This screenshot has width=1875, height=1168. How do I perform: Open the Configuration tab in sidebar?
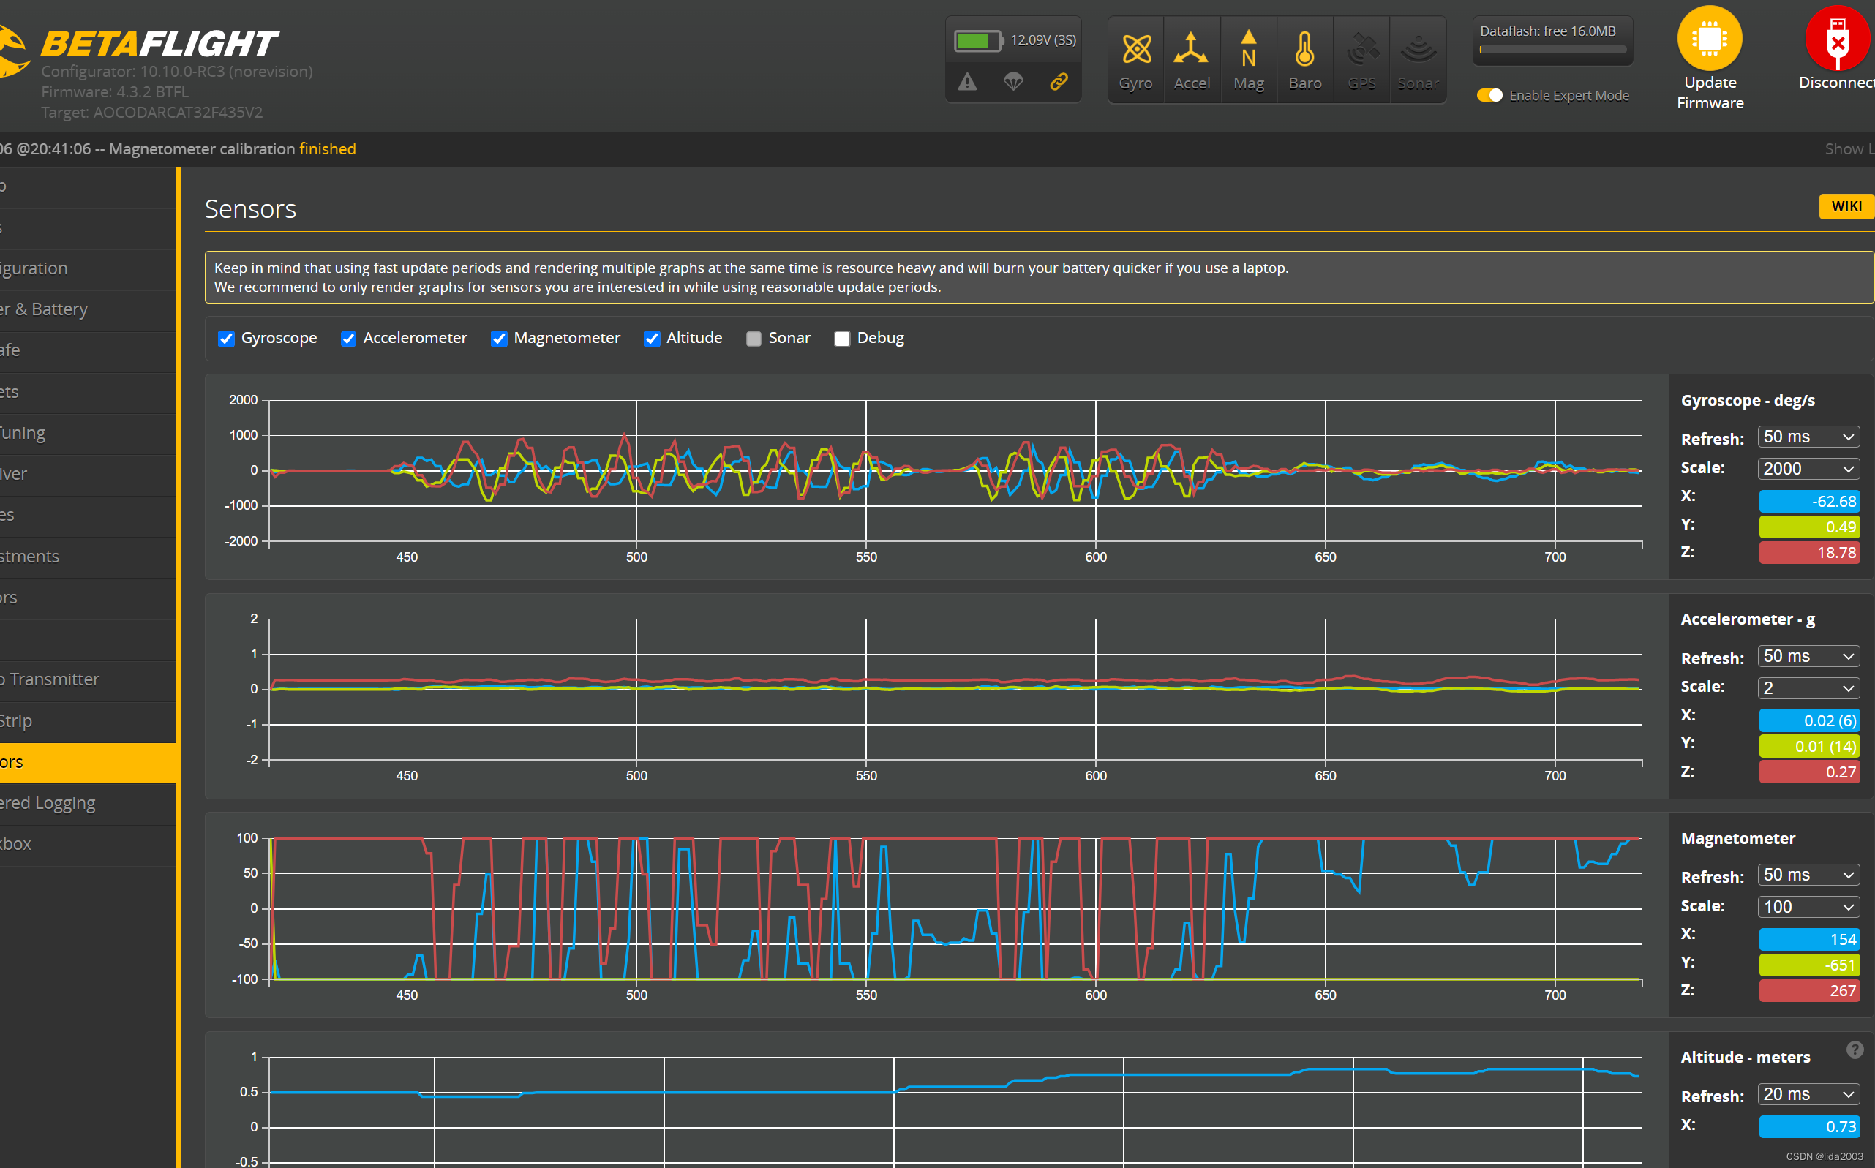coord(87,268)
